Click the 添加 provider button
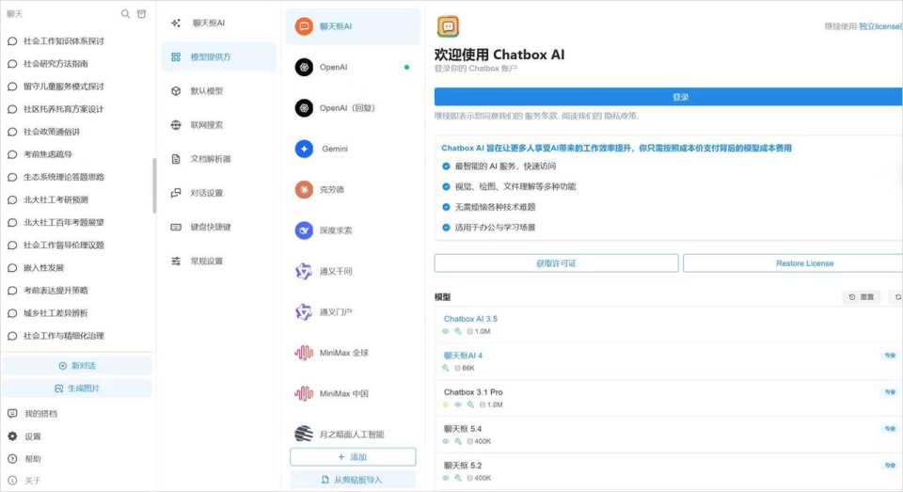 point(353,457)
